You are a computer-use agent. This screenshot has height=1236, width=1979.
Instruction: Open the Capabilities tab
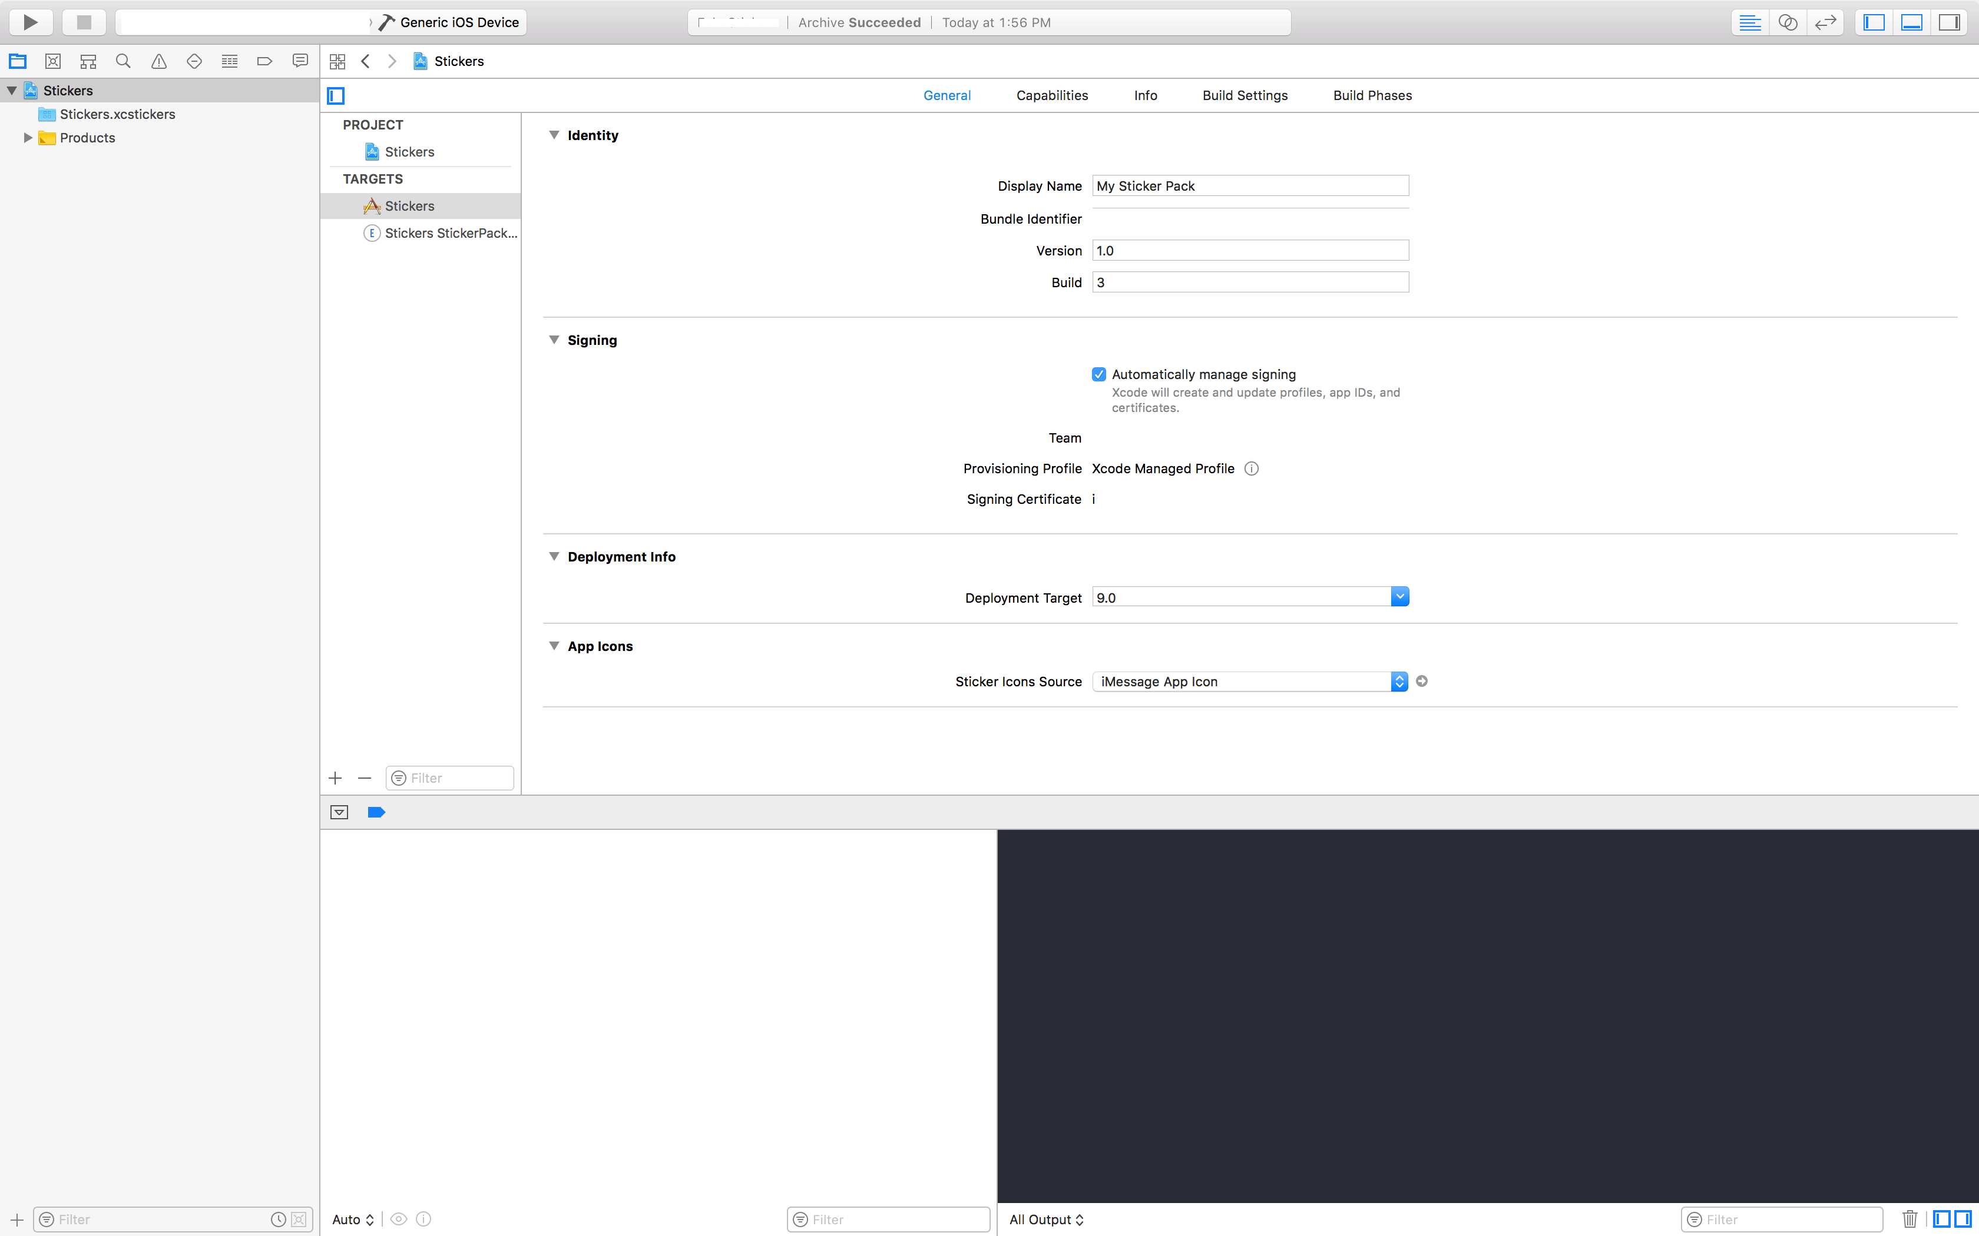click(1052, 95)
